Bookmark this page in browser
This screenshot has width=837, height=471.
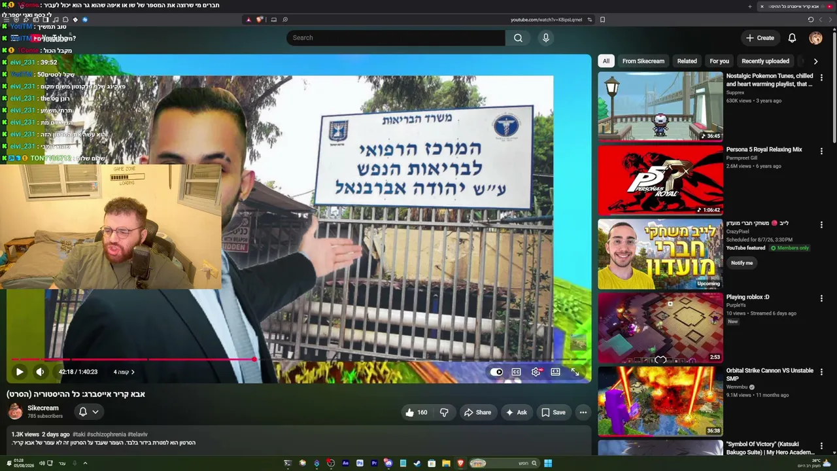pos(602,20)
